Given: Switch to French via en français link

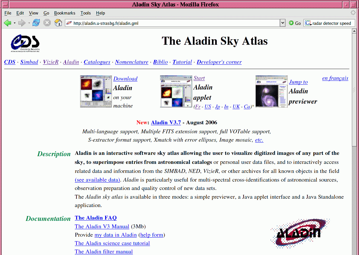Looking at the screenshot, I should pyautogui.click(x=335, y=78).
